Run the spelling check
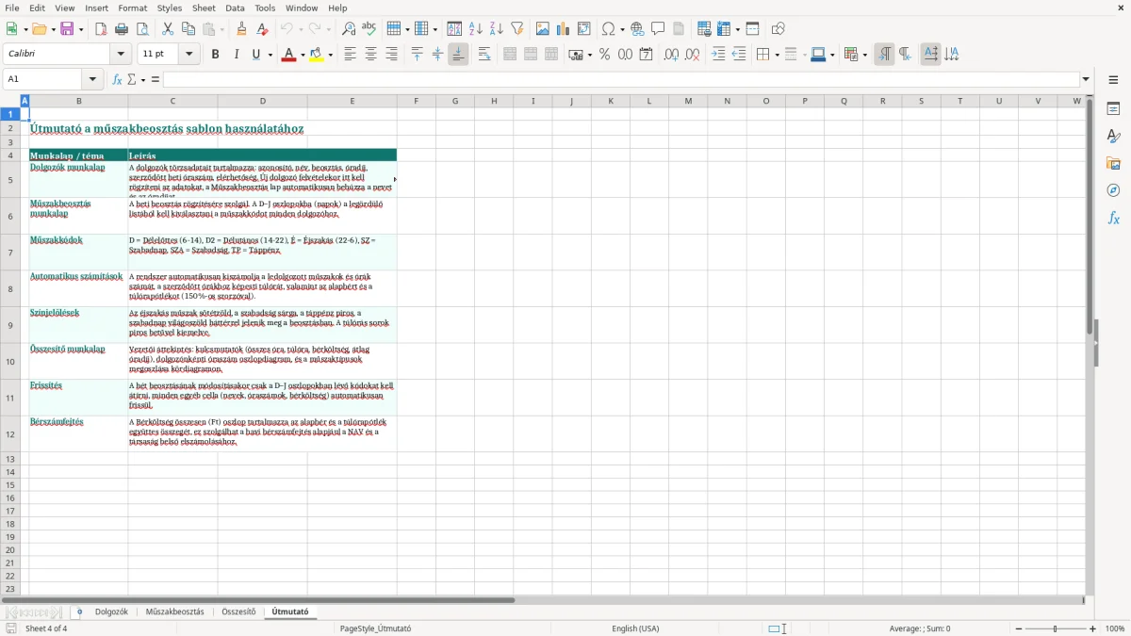Viewport: 1131px width, 636px height. pos(369,29)
